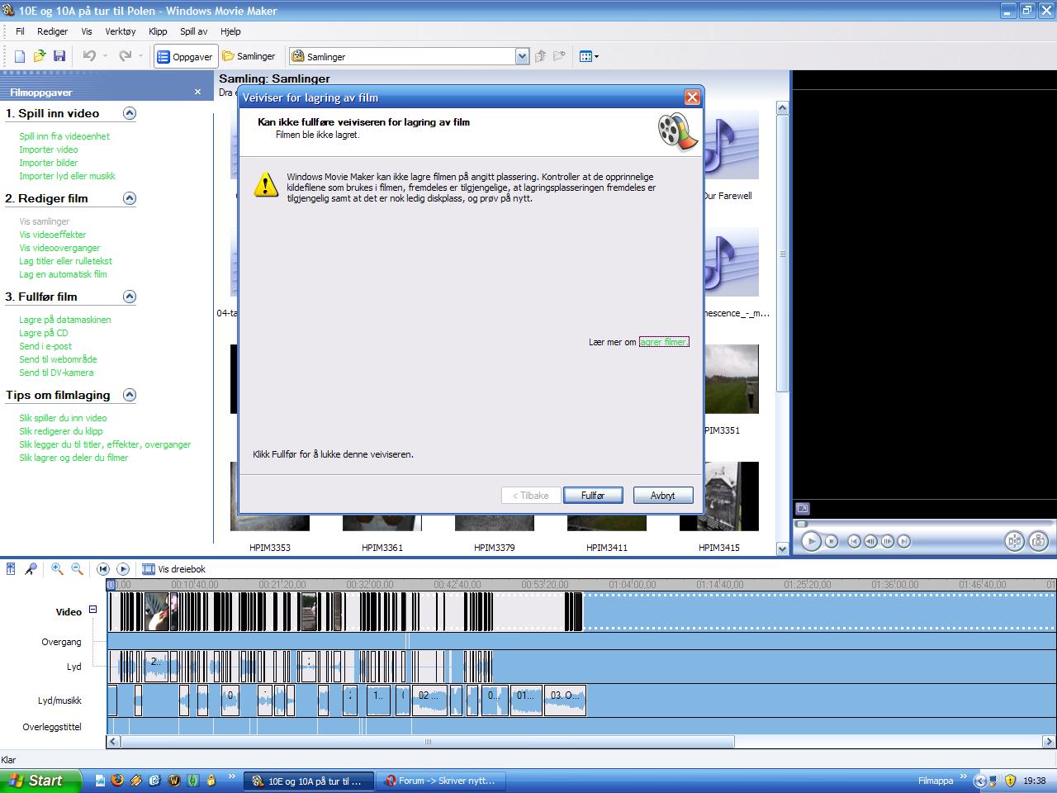1057x793 pixels.
Task: Click the Windows Start button
Action: 41,780
